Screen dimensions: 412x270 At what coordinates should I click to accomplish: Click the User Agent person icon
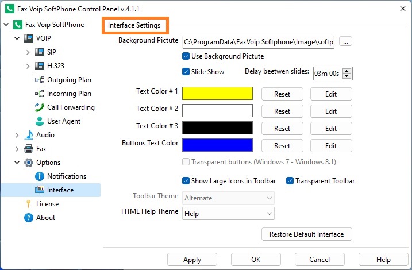(40, 121)
